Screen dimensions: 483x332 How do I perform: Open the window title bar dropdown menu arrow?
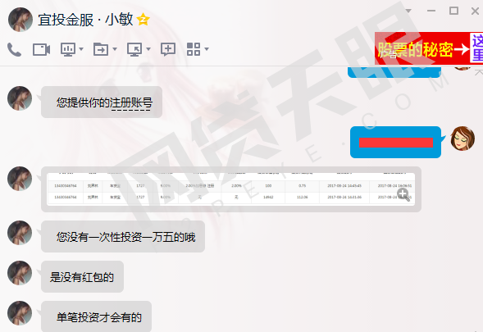pyautogui.click(x=408, y=11)
